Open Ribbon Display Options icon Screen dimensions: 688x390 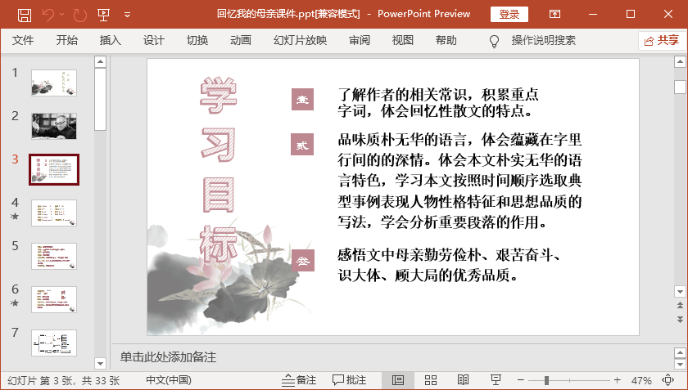(x=554, y=14)
